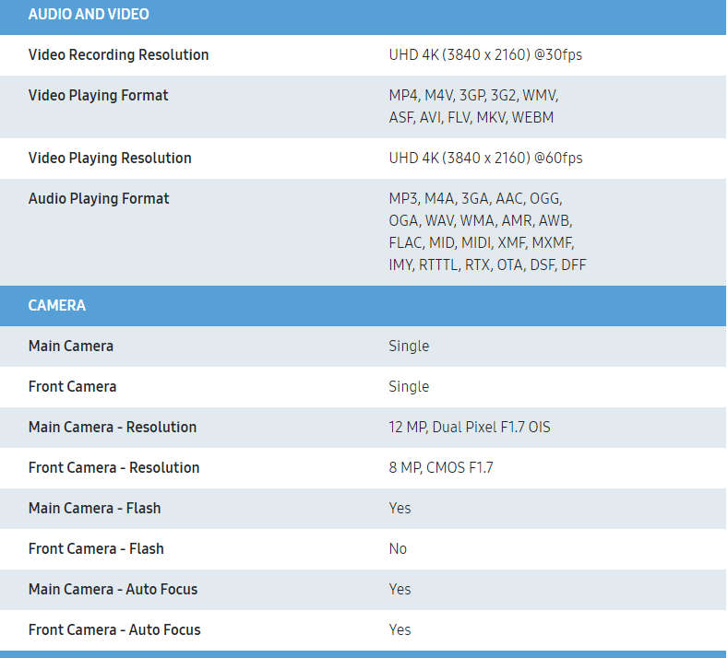Image resolution: width=728 pixels, height=658 pixels.
Task: Click the UHD 4K @30fps value
Action: click(485, 54)
